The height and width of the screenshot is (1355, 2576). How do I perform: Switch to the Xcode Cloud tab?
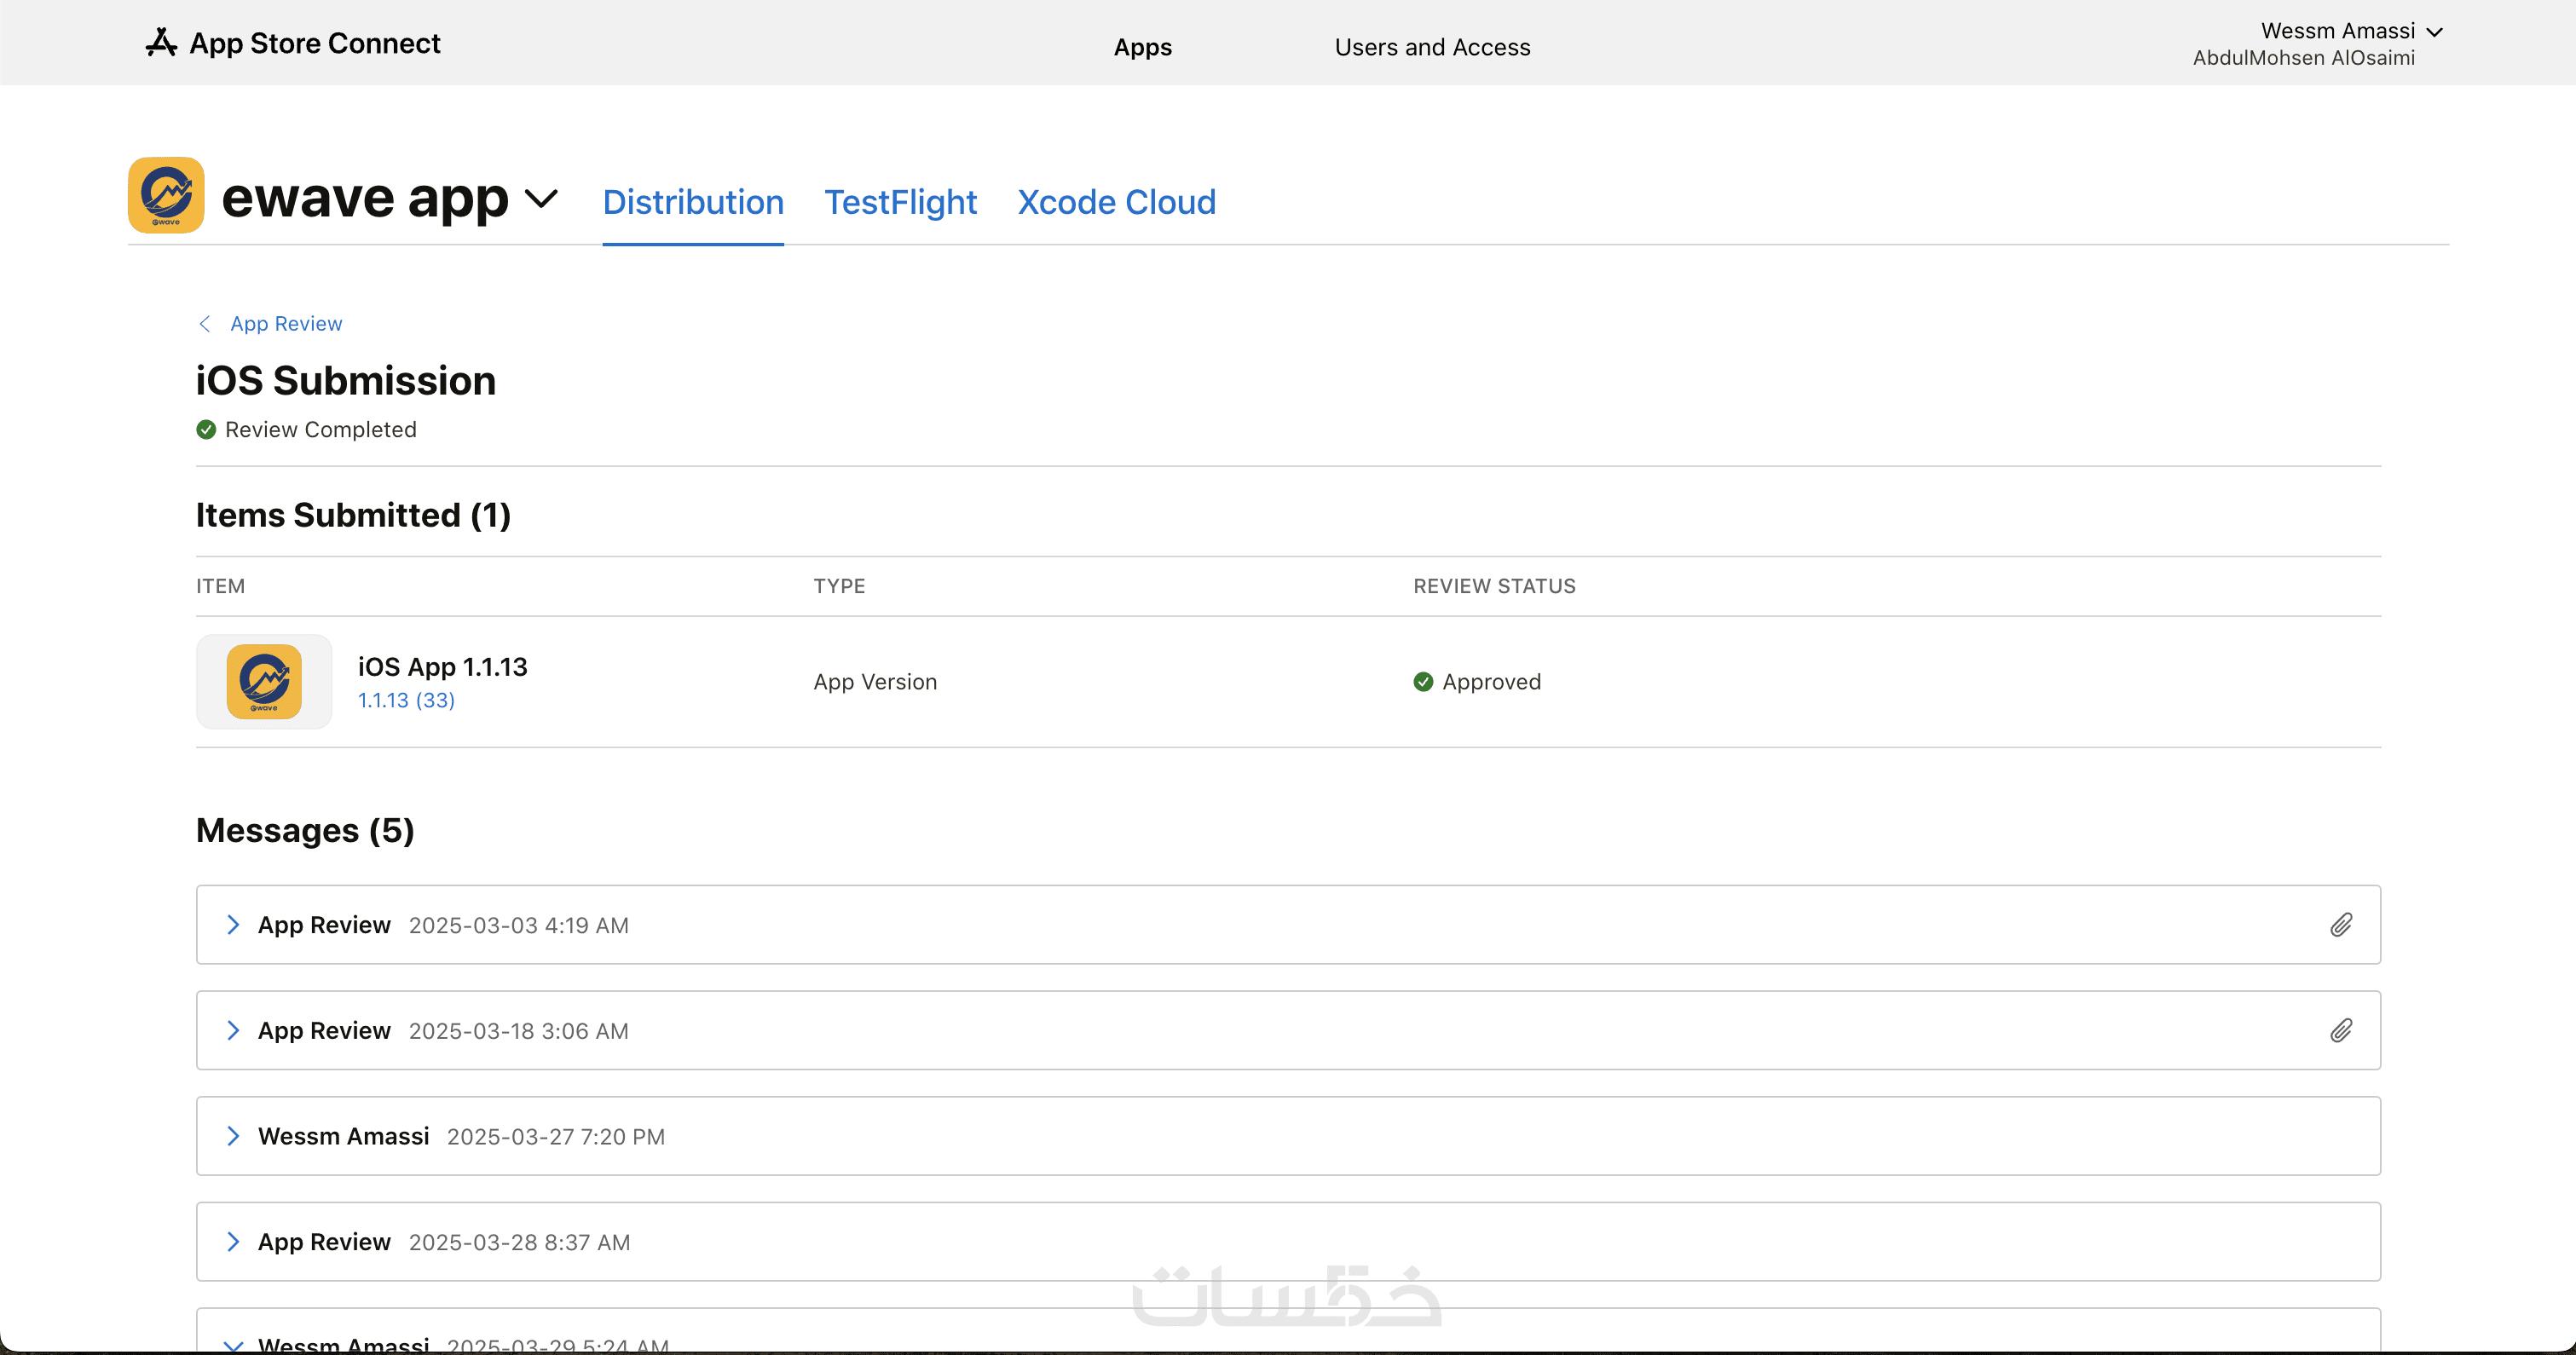point(1116,202)
